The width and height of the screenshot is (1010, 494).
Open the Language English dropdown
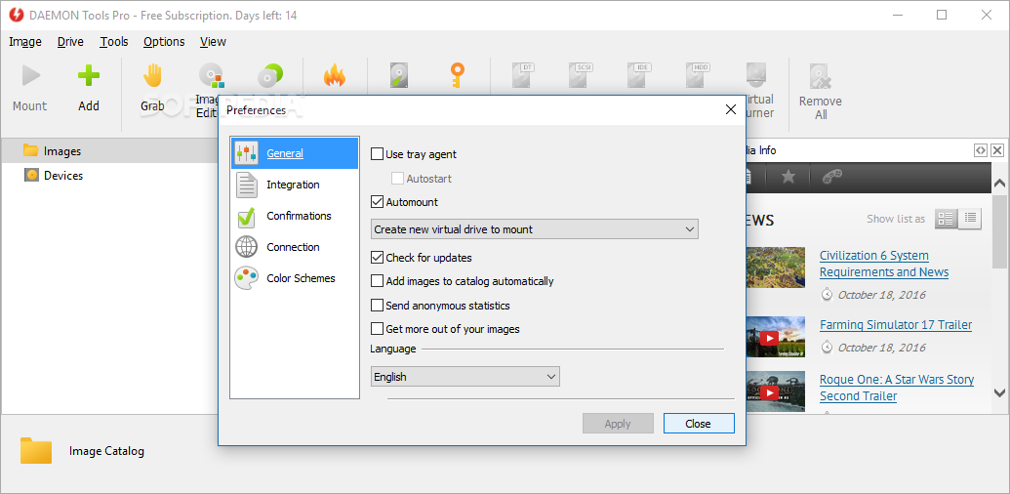[465, 377]
